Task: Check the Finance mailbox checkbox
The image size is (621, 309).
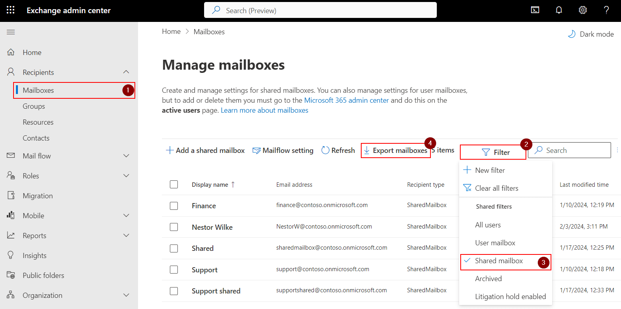Action: click(x=174, y=206)
